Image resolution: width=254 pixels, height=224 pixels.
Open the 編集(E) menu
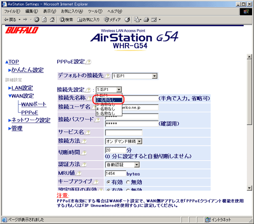pyautogui.click(x=32, y=11)
